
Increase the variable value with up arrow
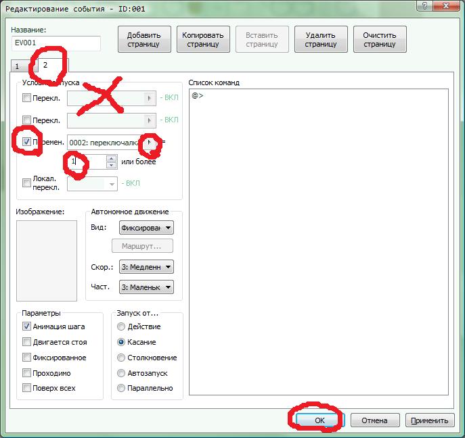click(x=111, y=159)
